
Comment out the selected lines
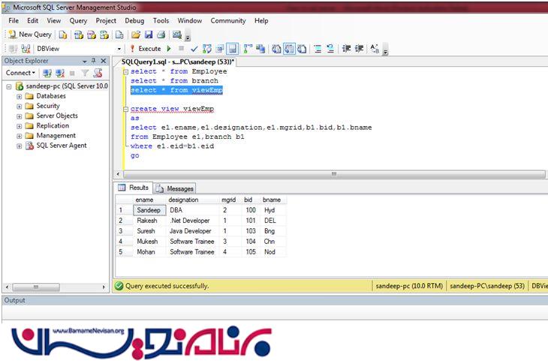click(x=318, y=49)
